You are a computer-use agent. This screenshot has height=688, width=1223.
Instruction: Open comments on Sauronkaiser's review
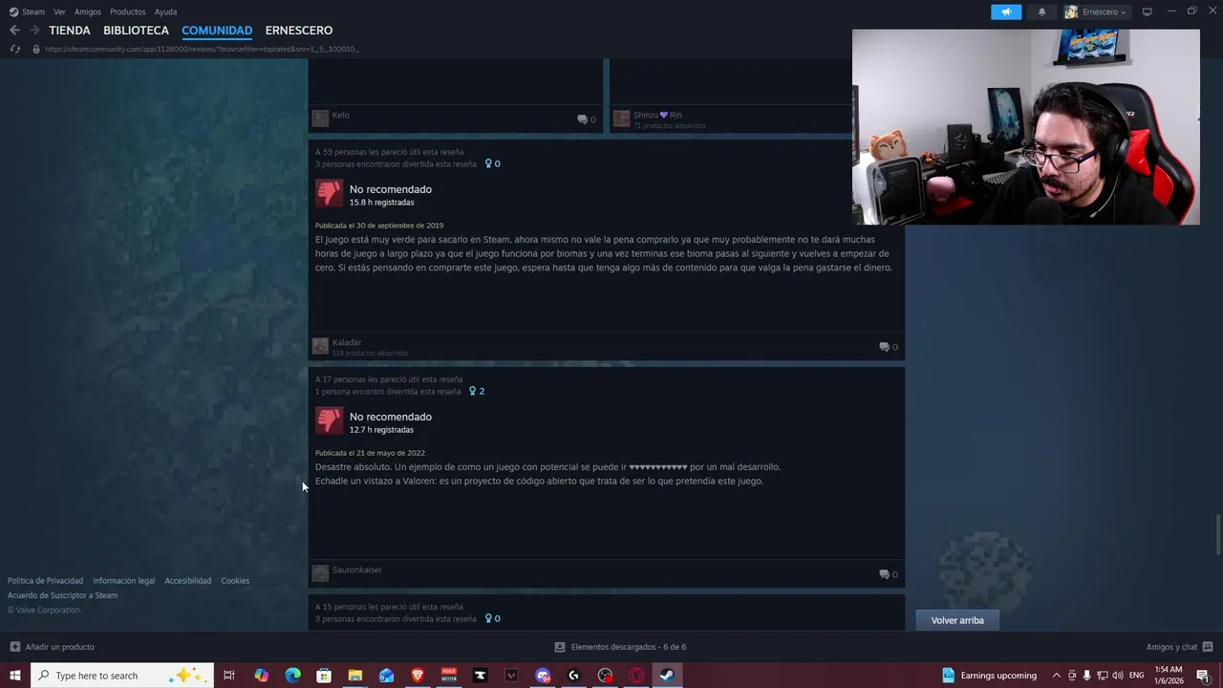(889, 574)
